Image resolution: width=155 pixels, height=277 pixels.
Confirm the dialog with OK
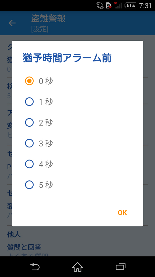122,213
